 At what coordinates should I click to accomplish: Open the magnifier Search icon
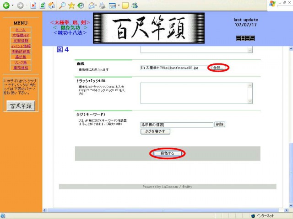(62, 5)
